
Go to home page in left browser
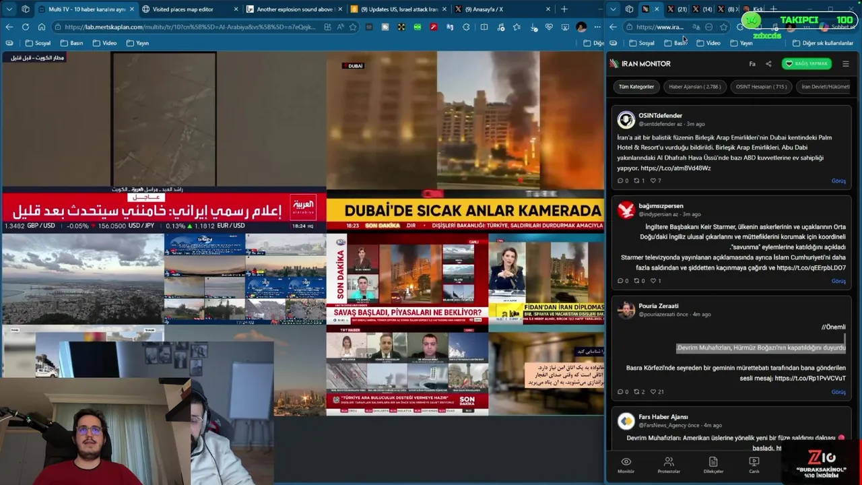(x=42, y=27)
